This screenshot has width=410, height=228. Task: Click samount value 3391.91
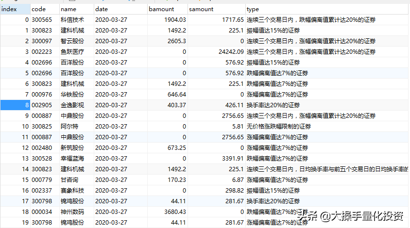tap(233, 159)
